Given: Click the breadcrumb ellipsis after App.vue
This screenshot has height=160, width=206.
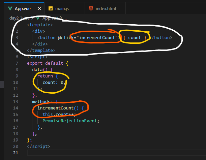Looking at the screenshot, I should pos(65,19).
